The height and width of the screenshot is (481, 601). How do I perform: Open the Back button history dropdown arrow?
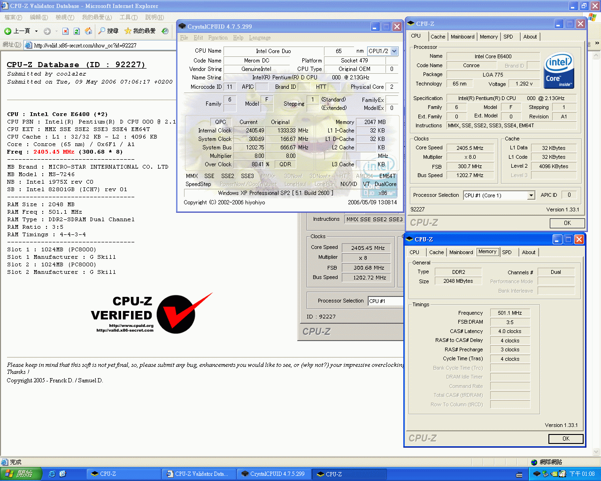(x=36, y=31)
